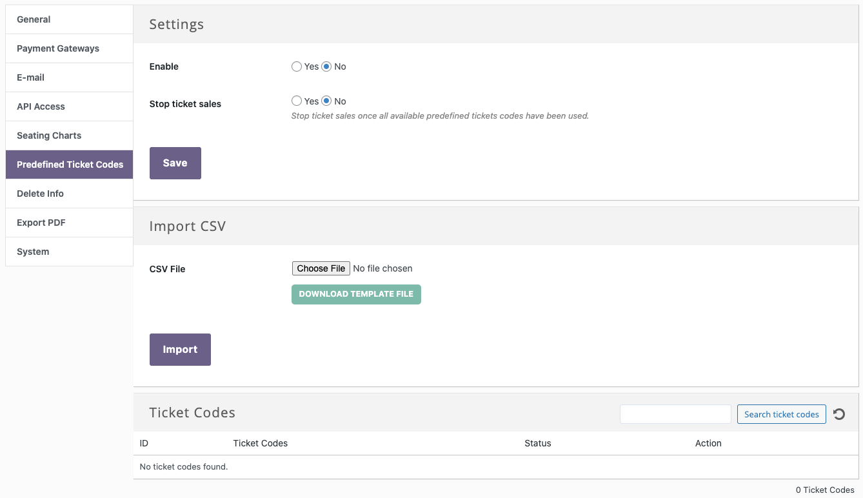Import the selected CSV file
Viewport: 863px width, 498px height.
point(180,349)
